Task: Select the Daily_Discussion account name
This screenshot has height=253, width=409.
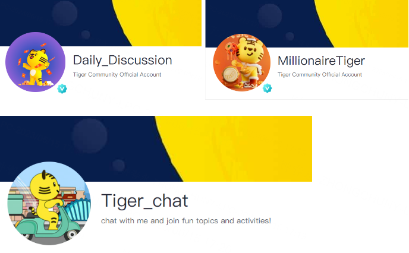Action: click(122, 61)
